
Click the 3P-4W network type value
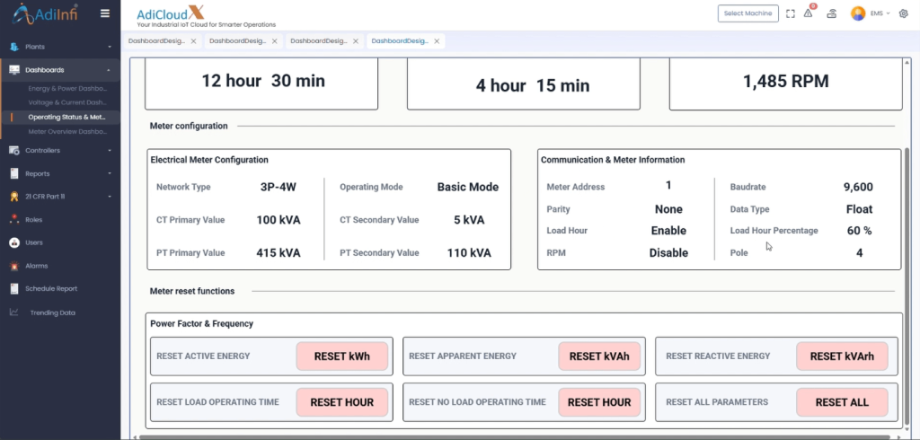[279, 187]
